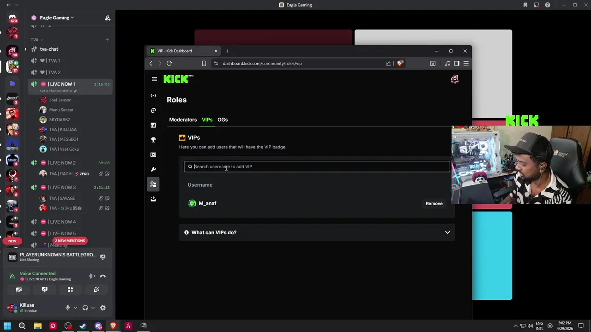Open the link icon in Kick sidebar
The width and height of the screenshot is (591, 332).
(153, 110)
